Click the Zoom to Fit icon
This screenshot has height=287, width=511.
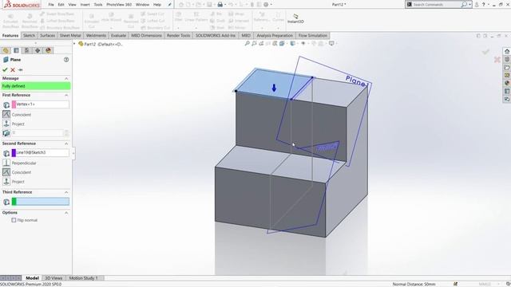(x=248, y=43)
